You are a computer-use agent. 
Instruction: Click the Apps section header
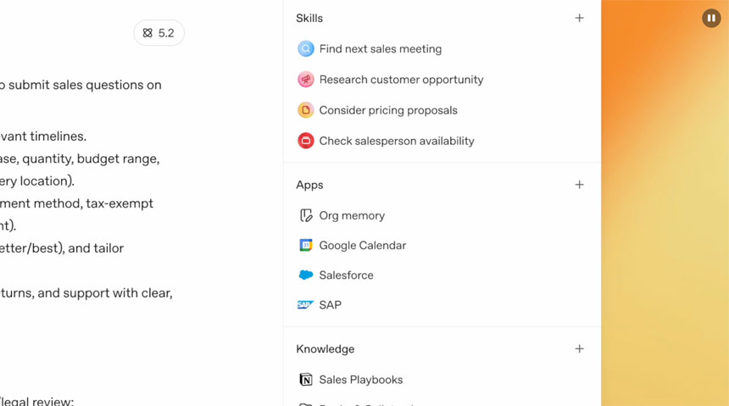click(309, 185)
